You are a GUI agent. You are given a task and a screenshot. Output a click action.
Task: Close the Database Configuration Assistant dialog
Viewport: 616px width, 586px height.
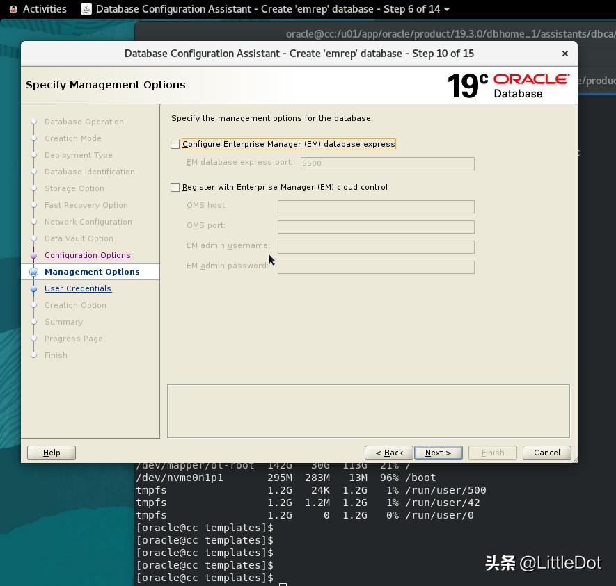pyautogui.click(x=565, y=54)
